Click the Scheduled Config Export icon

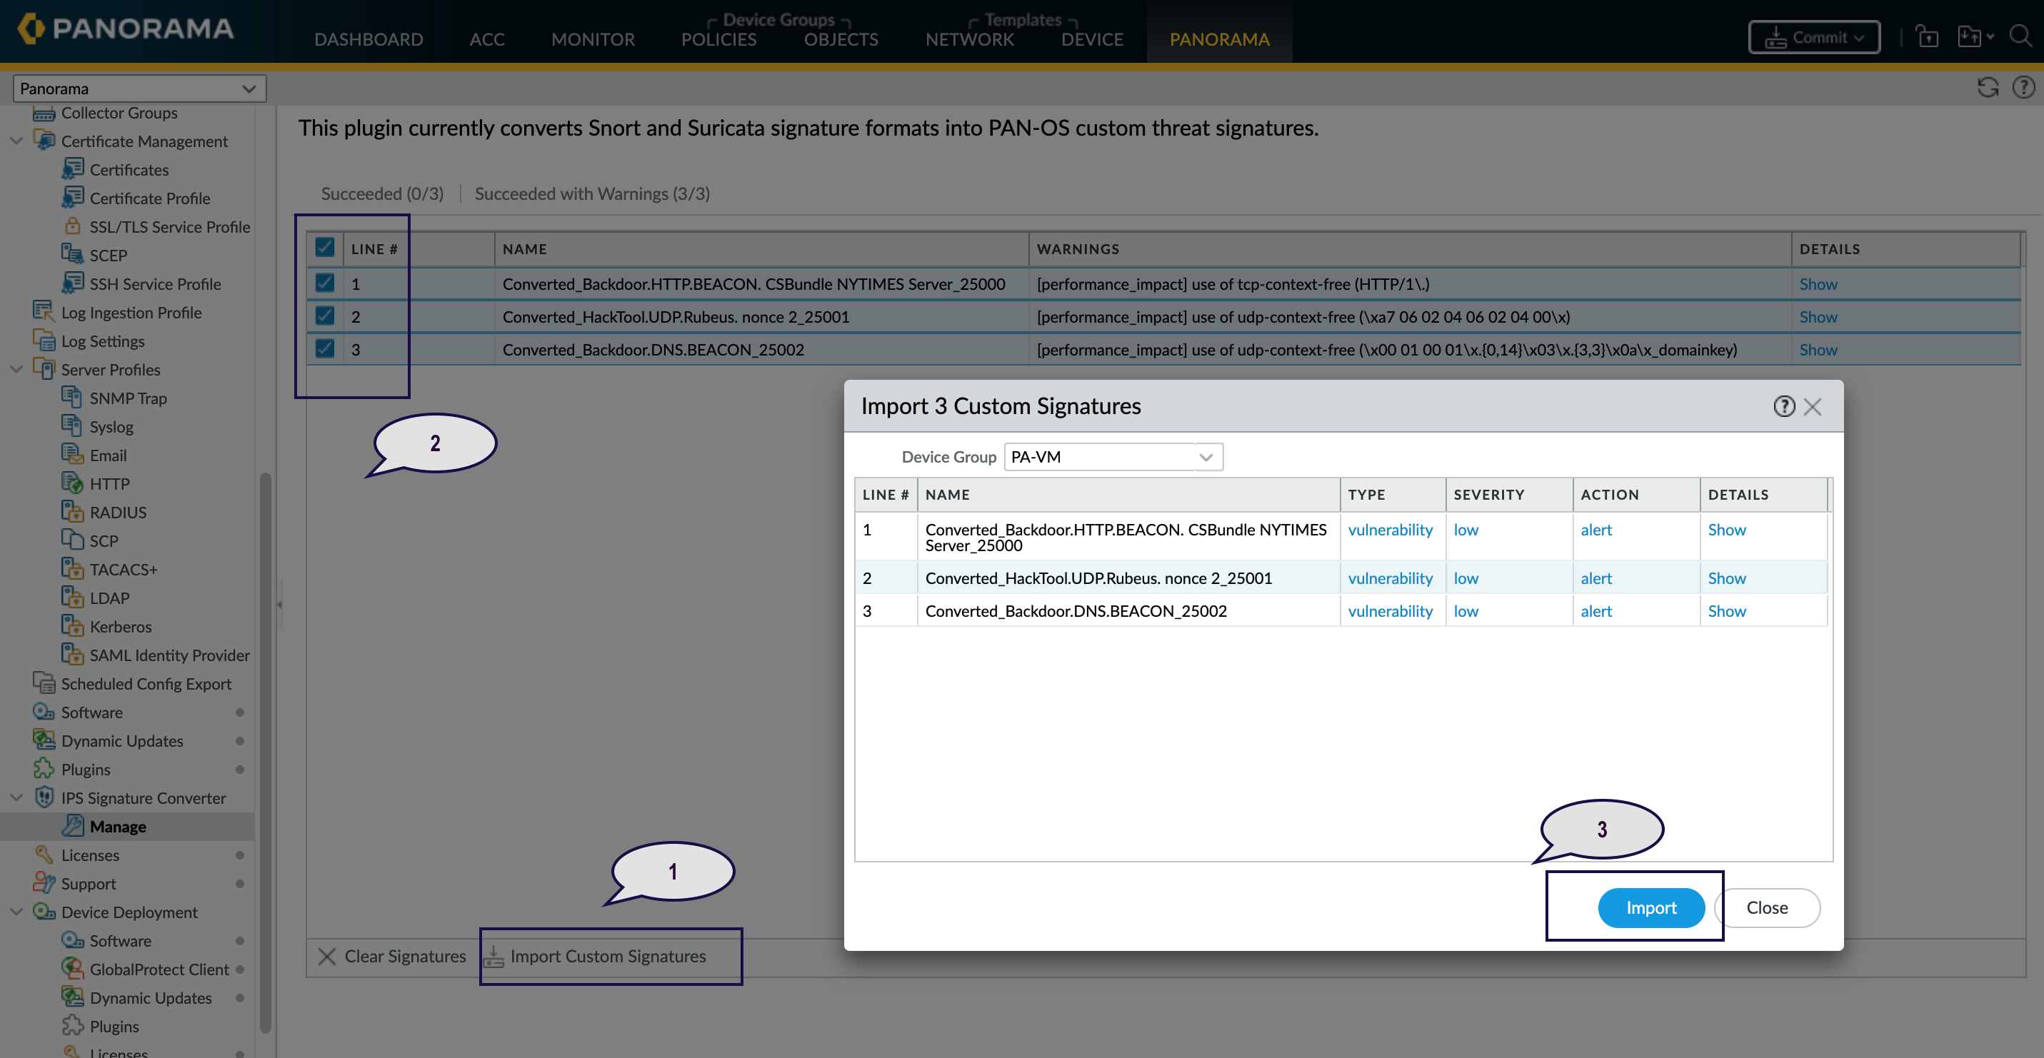pos(44,683)
